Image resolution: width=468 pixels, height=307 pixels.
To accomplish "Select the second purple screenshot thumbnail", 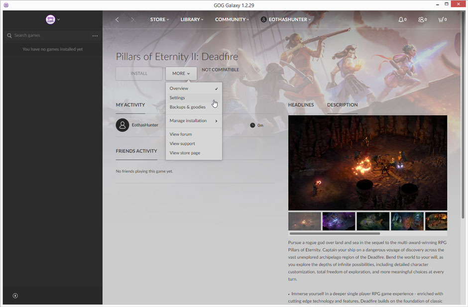I will point(339,221).
